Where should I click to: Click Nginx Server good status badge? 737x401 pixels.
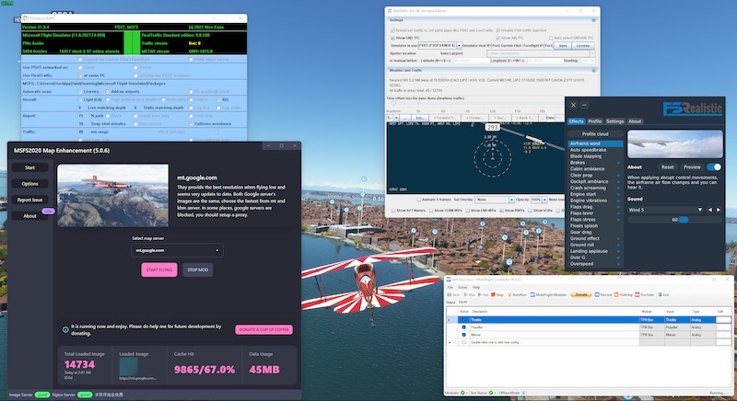pyautogui.click(x=85, y=395)
